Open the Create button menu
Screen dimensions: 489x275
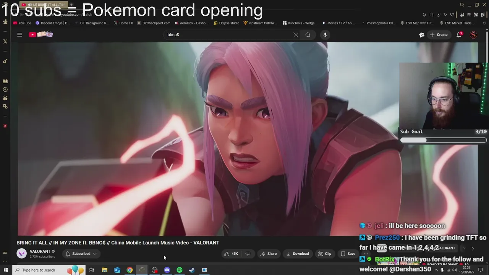(x=439, y=35)
